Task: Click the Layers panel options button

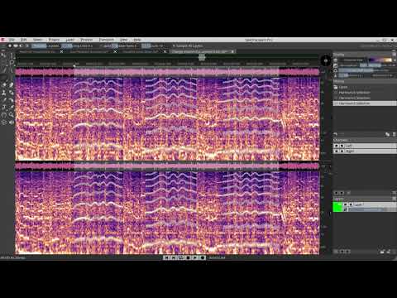Action: coord(395,199)
